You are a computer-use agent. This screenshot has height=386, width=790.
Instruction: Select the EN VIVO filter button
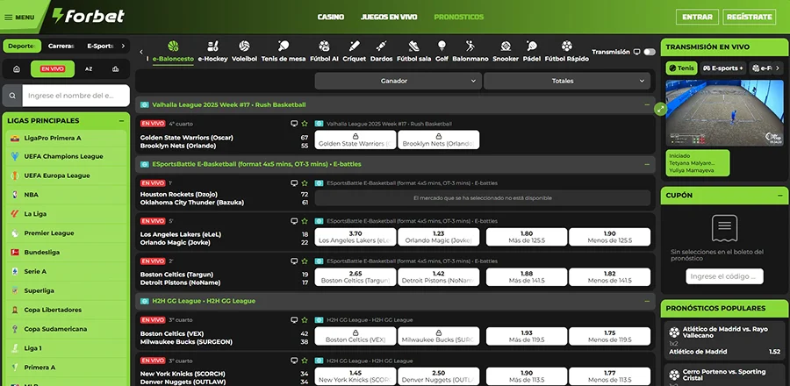click(53, 69)
